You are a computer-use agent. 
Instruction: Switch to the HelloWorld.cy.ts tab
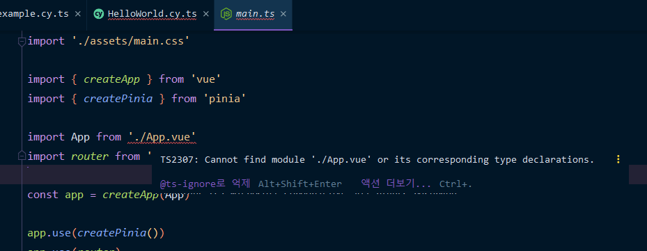152,14
